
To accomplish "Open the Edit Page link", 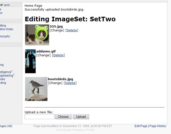I will (x=141, y=126).
